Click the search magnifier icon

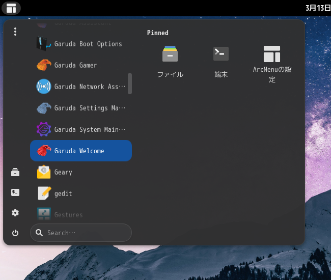(x=39, y=233)
